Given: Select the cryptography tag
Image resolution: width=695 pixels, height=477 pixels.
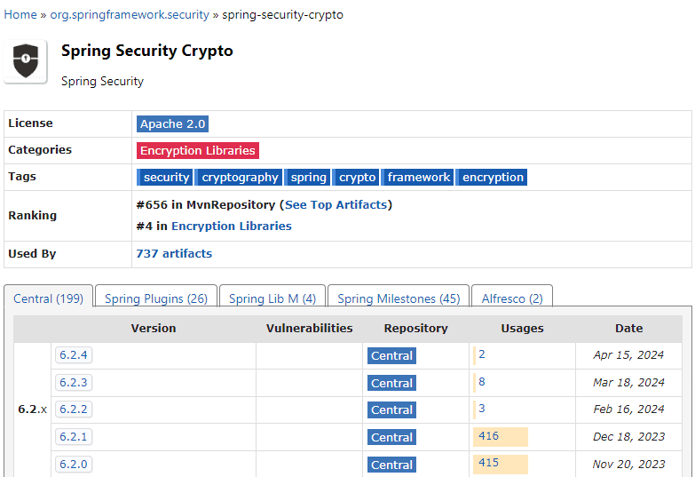Looking at the screenshot, I should (x=239, y=177).
